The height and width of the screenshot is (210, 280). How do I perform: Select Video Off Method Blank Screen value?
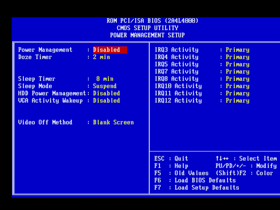point(113,122)
